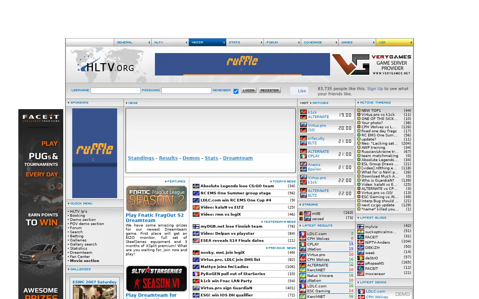Open the 'nooky, mnL join logiX' news item

pos(223,253)
